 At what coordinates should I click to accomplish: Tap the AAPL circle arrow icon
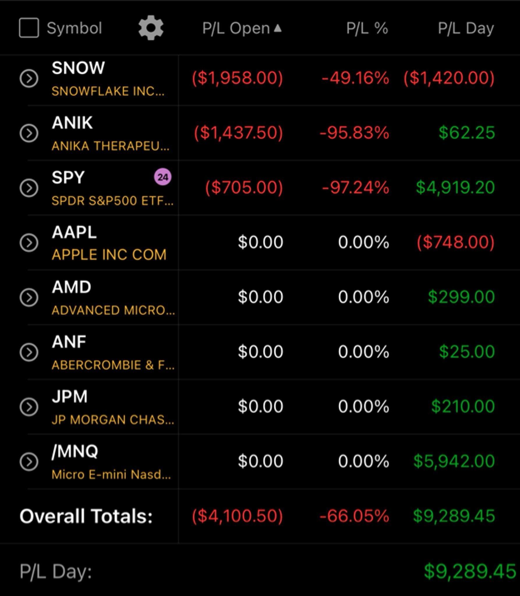coord(29,242)
